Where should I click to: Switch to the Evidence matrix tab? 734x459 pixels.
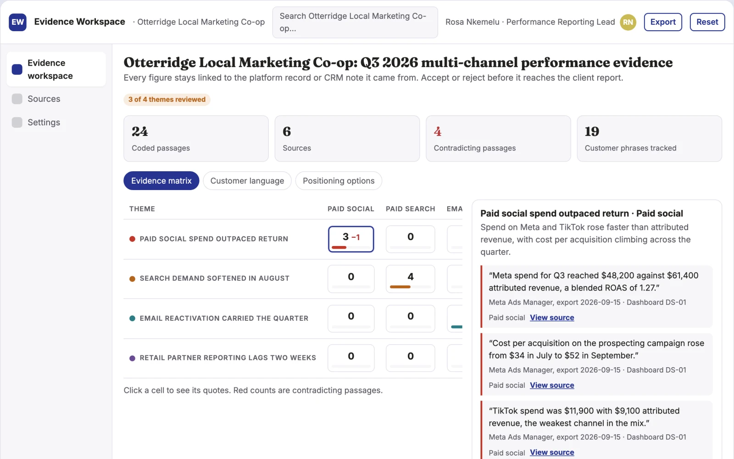coord(161,181)
